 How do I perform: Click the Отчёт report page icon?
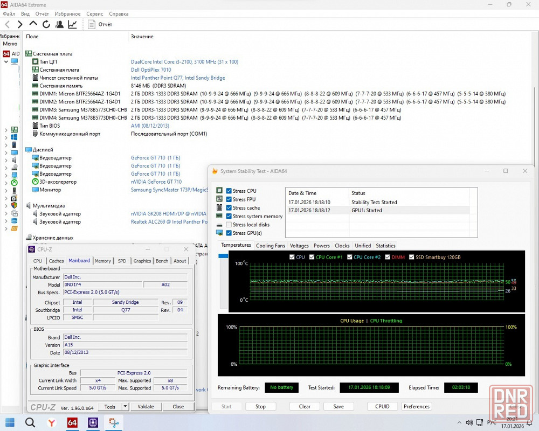(92, 24)
